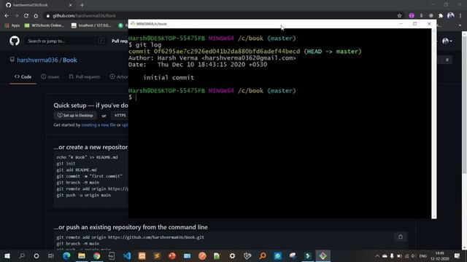Open GitHub user avatar dropdown
467x262 pixels.
[447, 41]
